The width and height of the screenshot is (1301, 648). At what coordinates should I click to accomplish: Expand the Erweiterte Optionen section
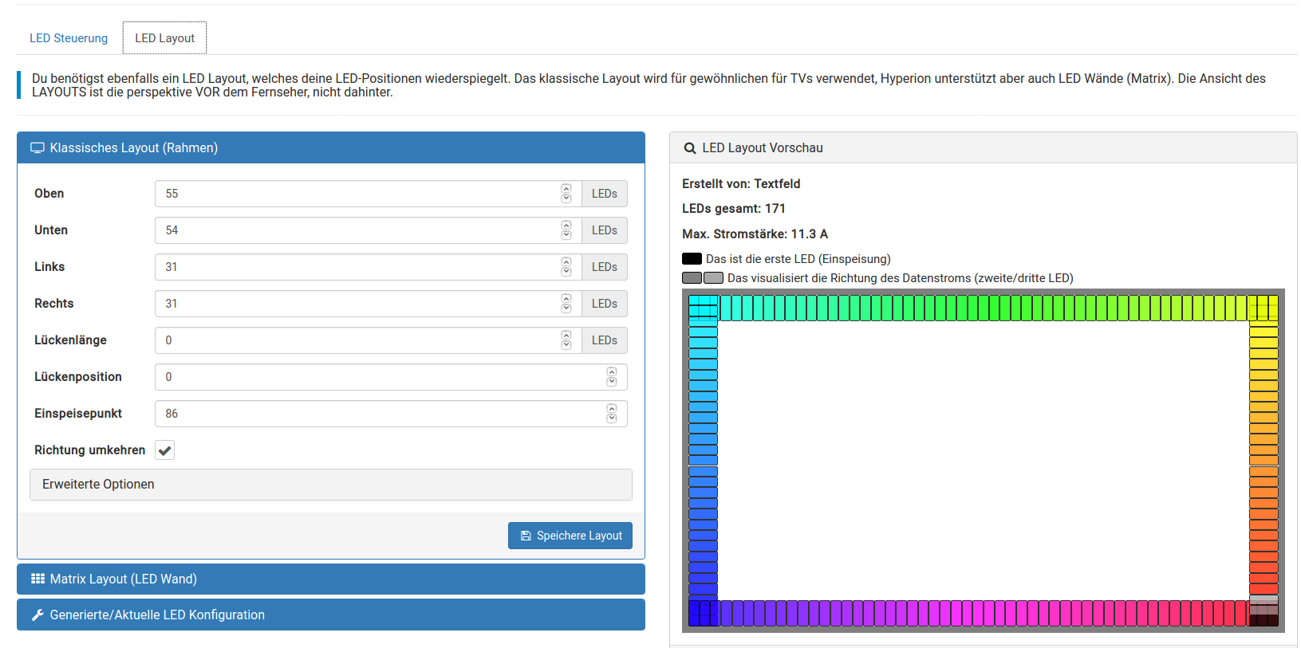pos(331,485)
